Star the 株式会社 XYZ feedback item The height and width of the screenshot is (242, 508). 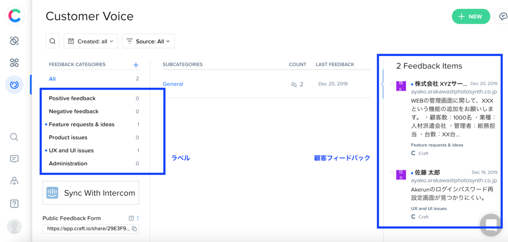pyautogui.click(x=392, y=84)
